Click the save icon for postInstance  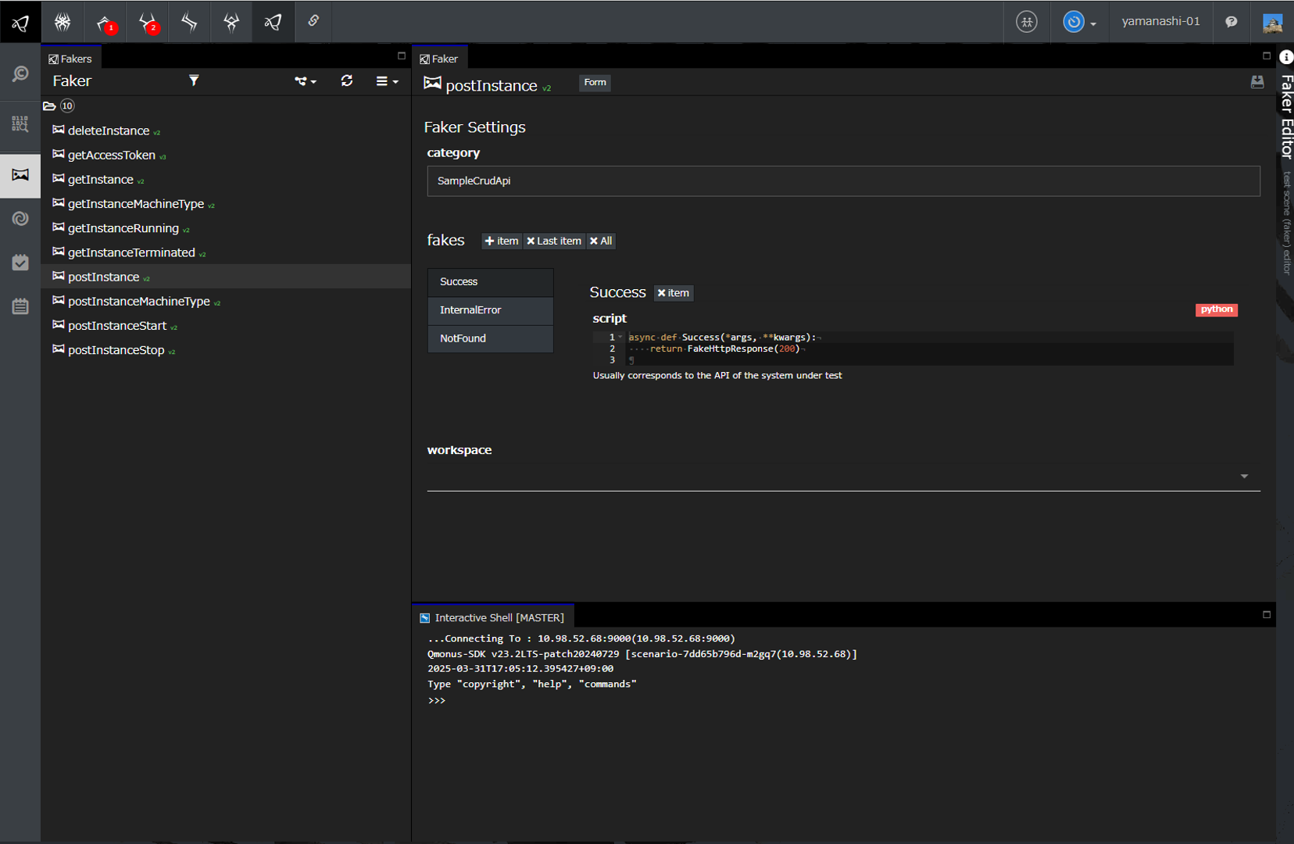pyautogui.click(x=1256, y=82)
